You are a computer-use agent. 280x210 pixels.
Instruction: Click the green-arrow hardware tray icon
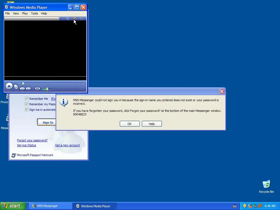click(x=255, y=206)
